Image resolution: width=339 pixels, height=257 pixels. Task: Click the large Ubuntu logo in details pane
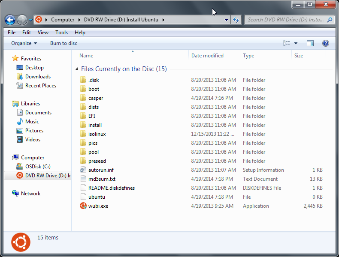tap(21, 242)
